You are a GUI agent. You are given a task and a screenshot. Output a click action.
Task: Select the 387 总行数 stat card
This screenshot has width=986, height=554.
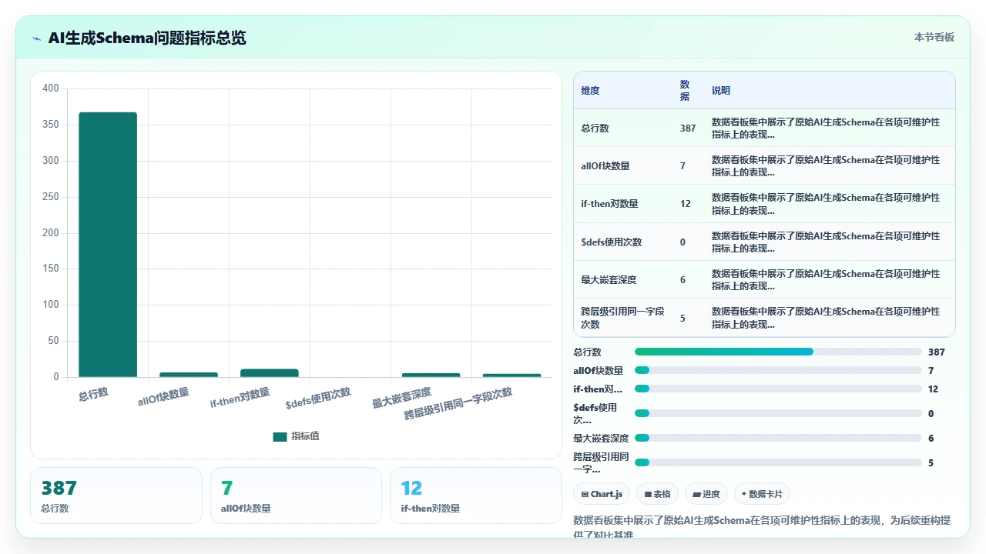(116, 496)
